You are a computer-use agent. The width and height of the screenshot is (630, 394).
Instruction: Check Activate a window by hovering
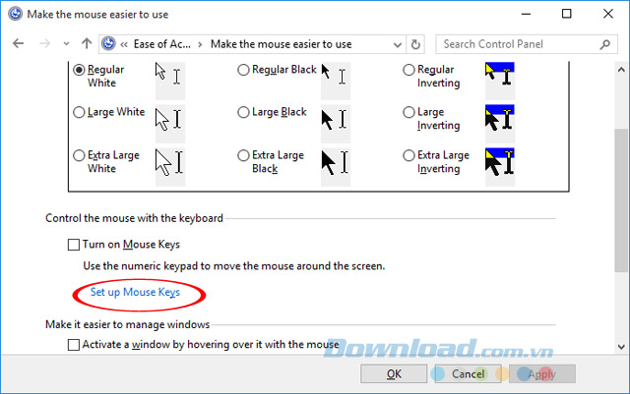(x=74, y=345)
